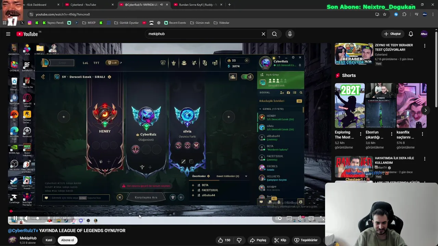Select LoR tab in the client
Viewport: 438px width, 246px height.
[x=113, y=63]
